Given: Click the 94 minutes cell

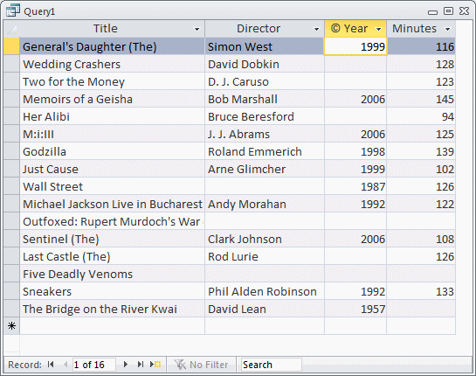Looking at the screenshot, I should [421, 116].
